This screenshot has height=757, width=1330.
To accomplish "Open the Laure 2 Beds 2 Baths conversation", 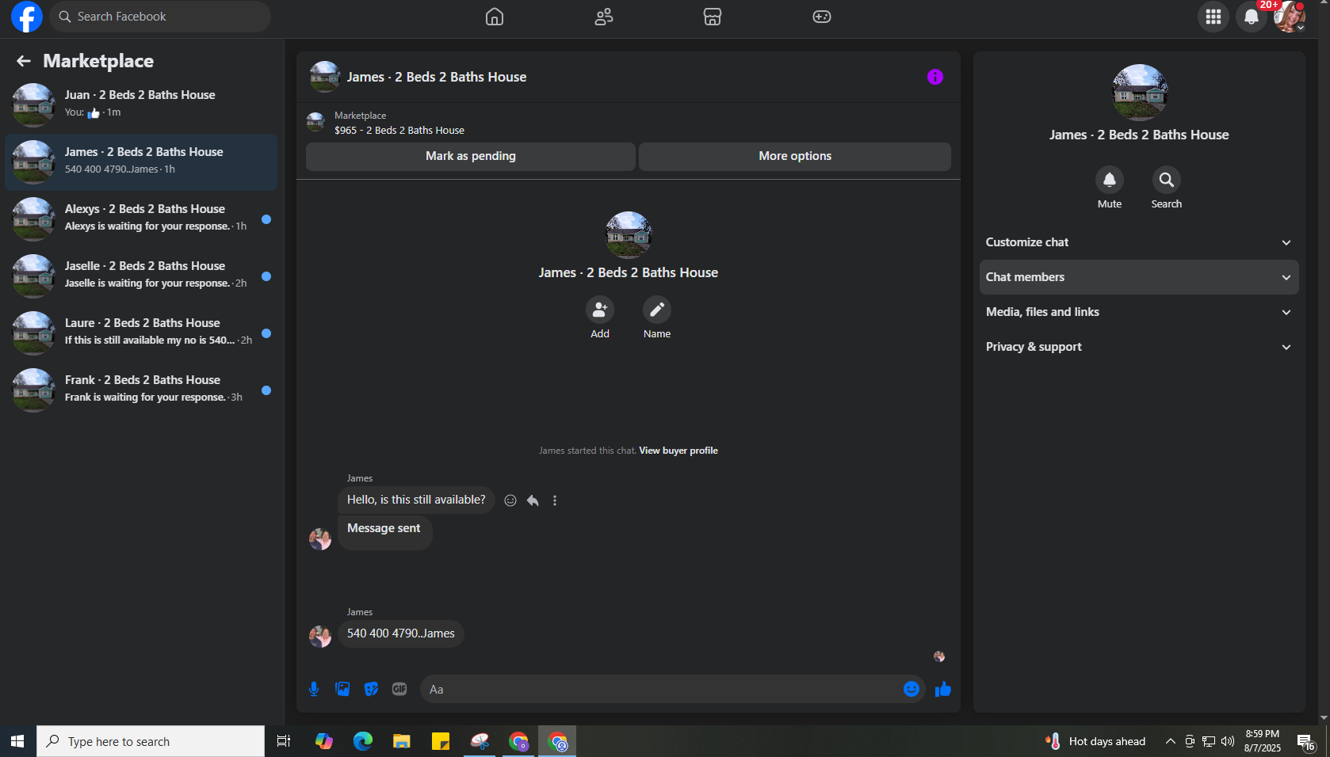I will point(141,333).
